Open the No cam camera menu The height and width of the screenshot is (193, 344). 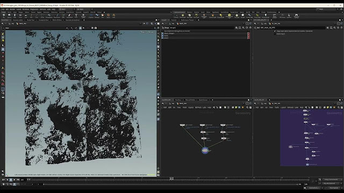click(x=152, y=32)
